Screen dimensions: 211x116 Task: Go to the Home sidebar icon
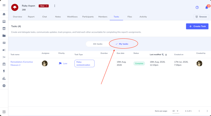coord(4,14)
